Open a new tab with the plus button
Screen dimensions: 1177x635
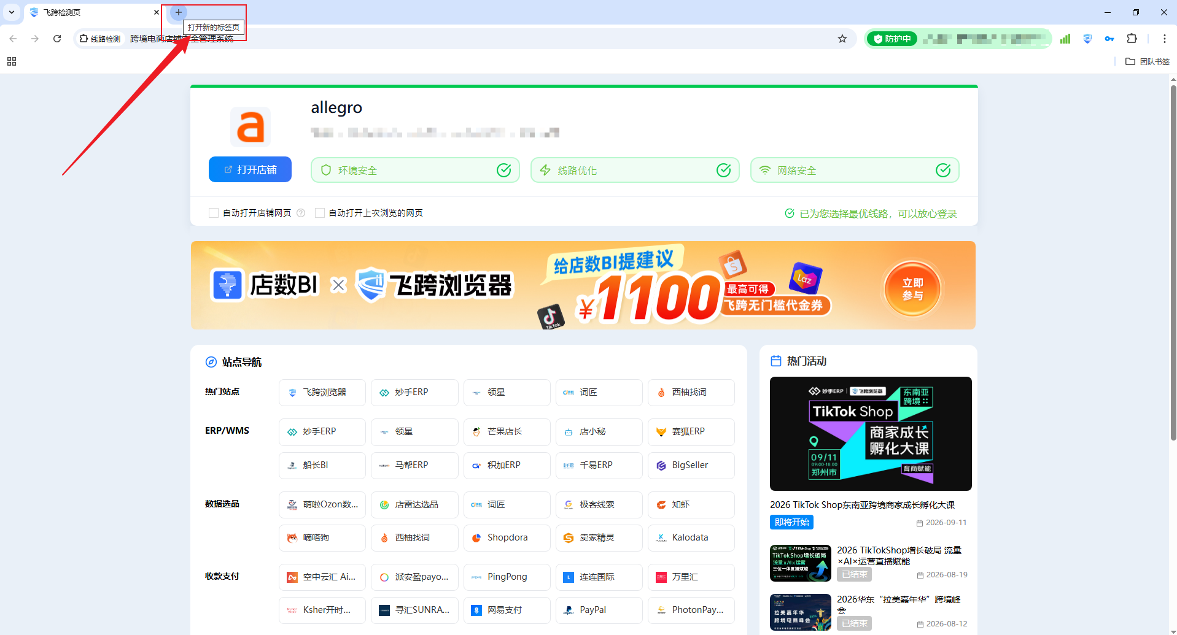pos(178,12)
